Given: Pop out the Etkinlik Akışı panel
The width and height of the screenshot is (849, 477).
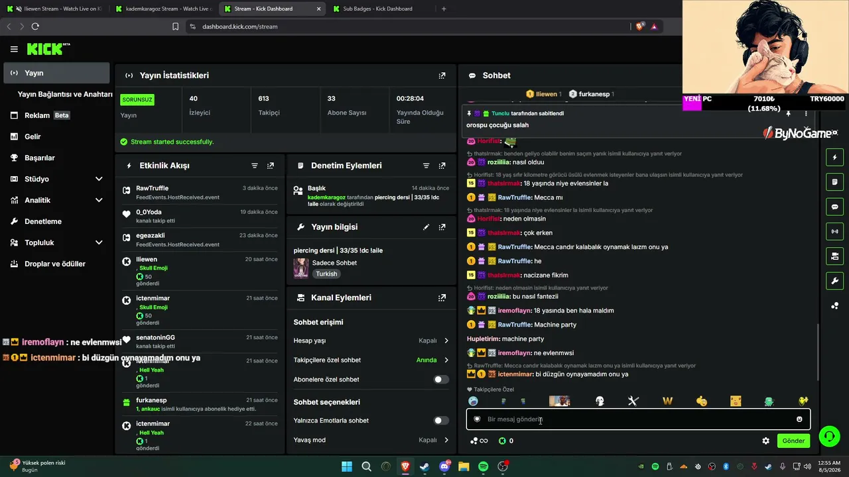Looking at the screenshot, I should 271,166.
